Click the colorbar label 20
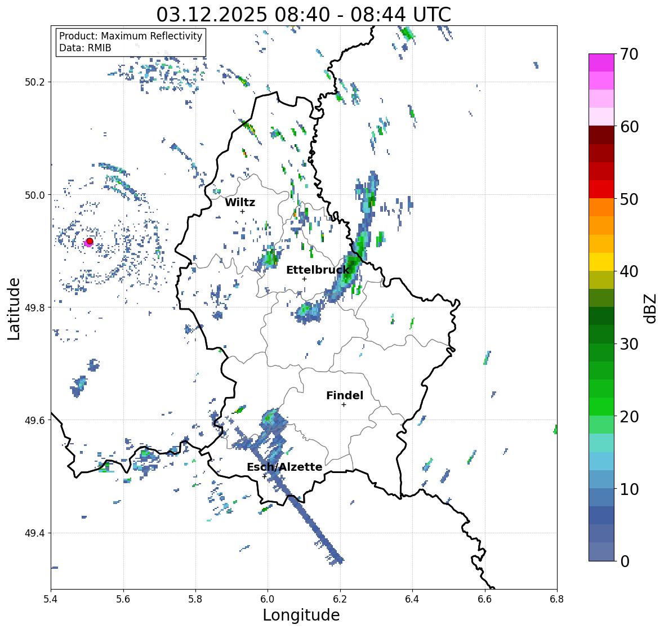This screenshot has width=664, height=629. click(x=629, y=417)
